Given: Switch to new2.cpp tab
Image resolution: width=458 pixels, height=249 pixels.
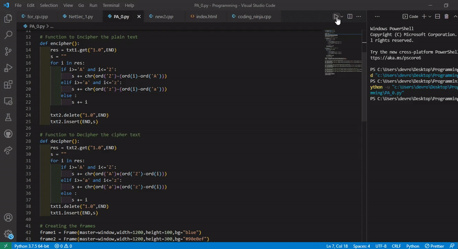Looking at the screenshot, I should [164, 17].
